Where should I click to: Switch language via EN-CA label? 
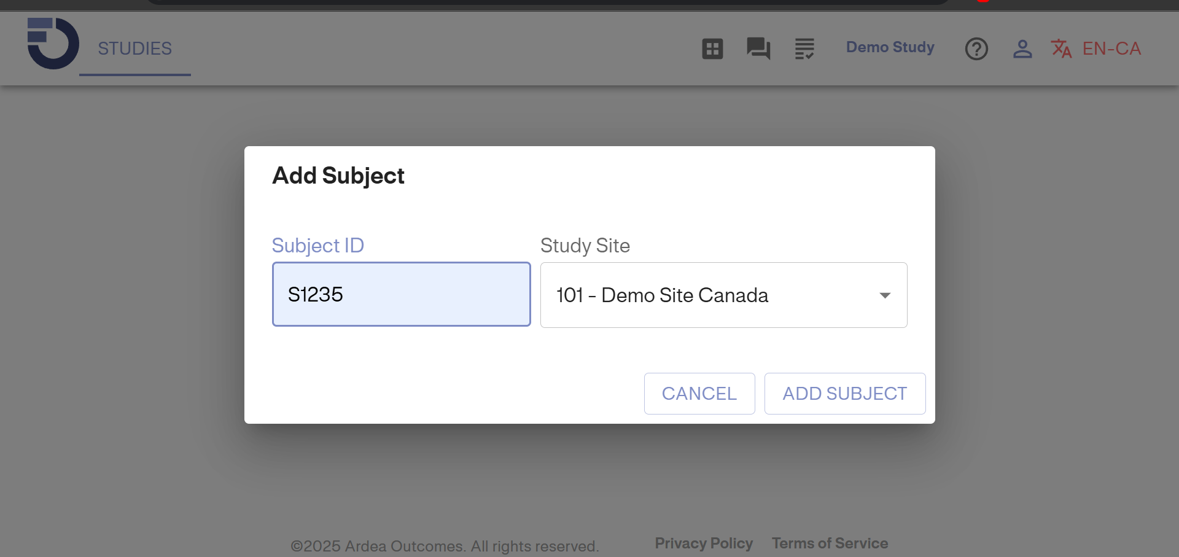click(x=1111, y=49)
